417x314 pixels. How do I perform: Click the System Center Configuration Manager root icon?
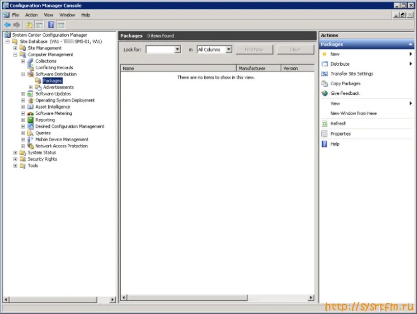tap(8, 35)
